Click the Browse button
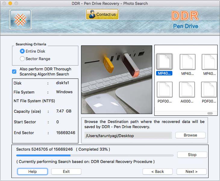Screen dimensions: 220x181 pos(190,135)
